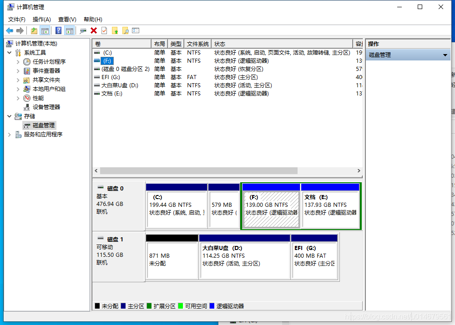This screenshot has width=455, height=325.
Task: Toggle the Action pane toolbar icon
Action: pyautogui.click(x=70, y=30)
